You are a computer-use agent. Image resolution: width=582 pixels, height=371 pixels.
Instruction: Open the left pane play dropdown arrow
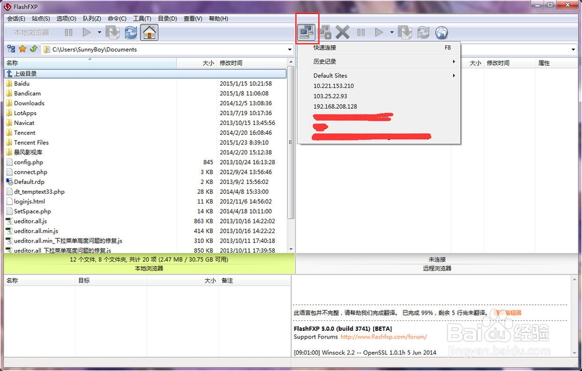pos(99,33)
